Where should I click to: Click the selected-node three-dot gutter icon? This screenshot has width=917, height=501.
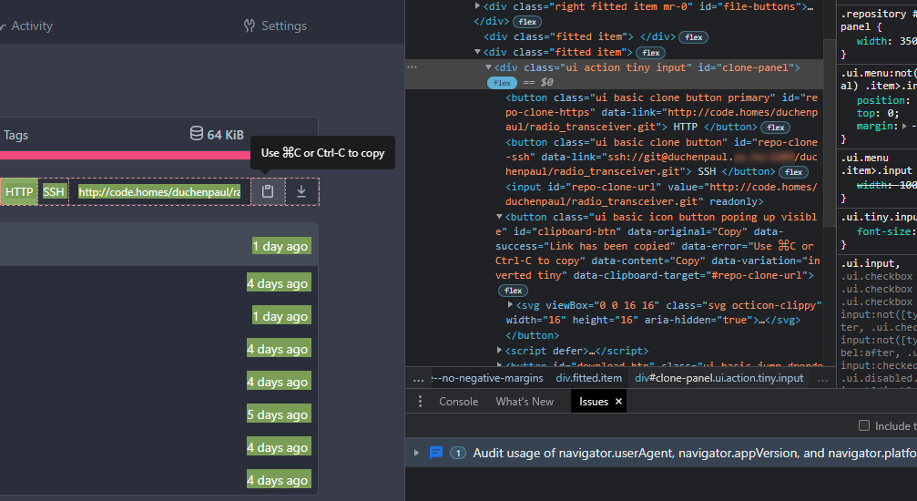(x=413, y=67)
